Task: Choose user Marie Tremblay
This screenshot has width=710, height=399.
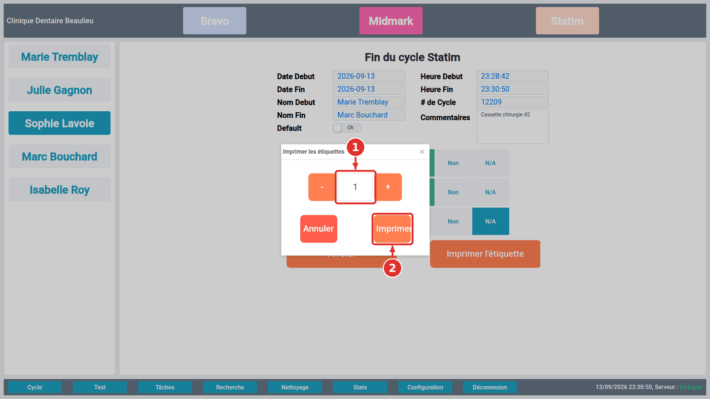Action: (x=59, y=57)
